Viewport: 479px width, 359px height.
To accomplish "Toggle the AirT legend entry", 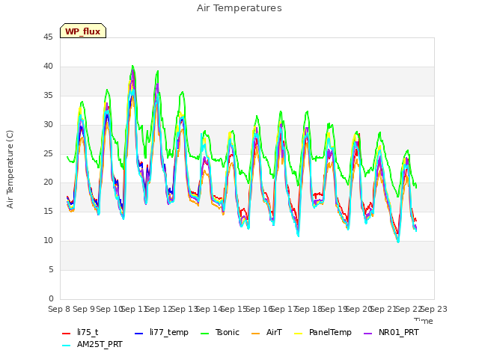I will tap(266, 332).
